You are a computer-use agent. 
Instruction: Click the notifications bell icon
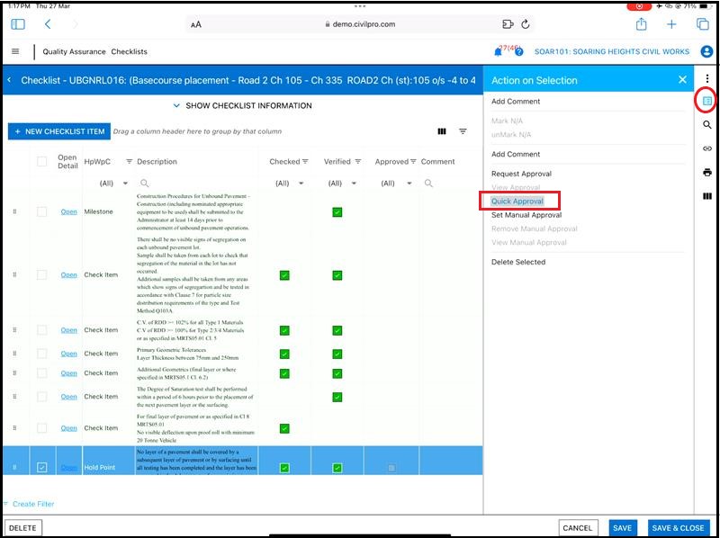pos(498,51)
